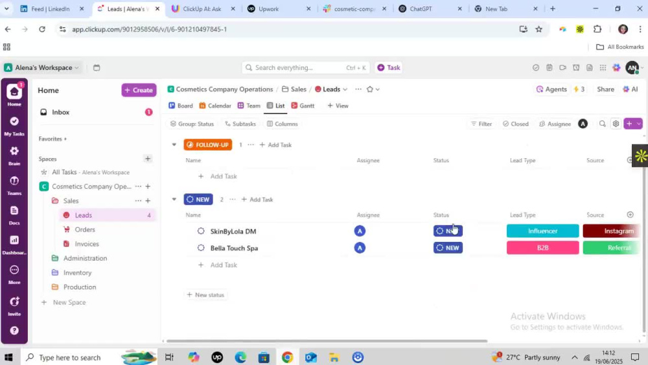Click New status link
648x365 pixels.
click(205, 295)
